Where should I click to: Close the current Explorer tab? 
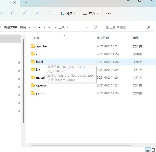[15, 3]
